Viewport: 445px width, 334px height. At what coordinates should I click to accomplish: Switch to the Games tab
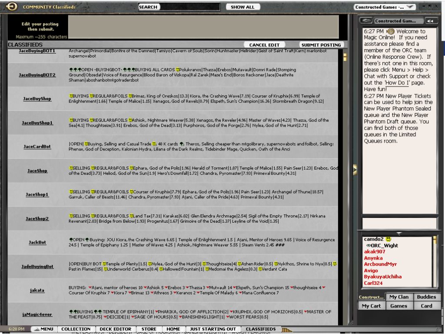click(399, 306)
